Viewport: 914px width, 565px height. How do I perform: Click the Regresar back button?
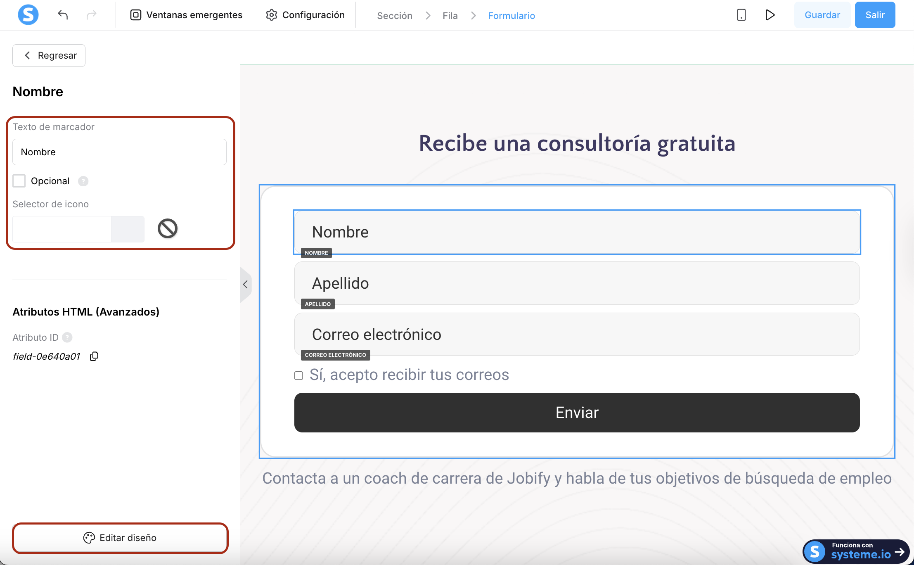(49, 55)
